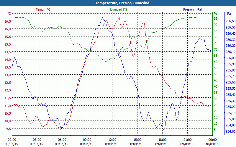Screen dimensions: 236x147
Task: Select the blue 'Presión [hPa]' legend label
Action: [193, 9]
